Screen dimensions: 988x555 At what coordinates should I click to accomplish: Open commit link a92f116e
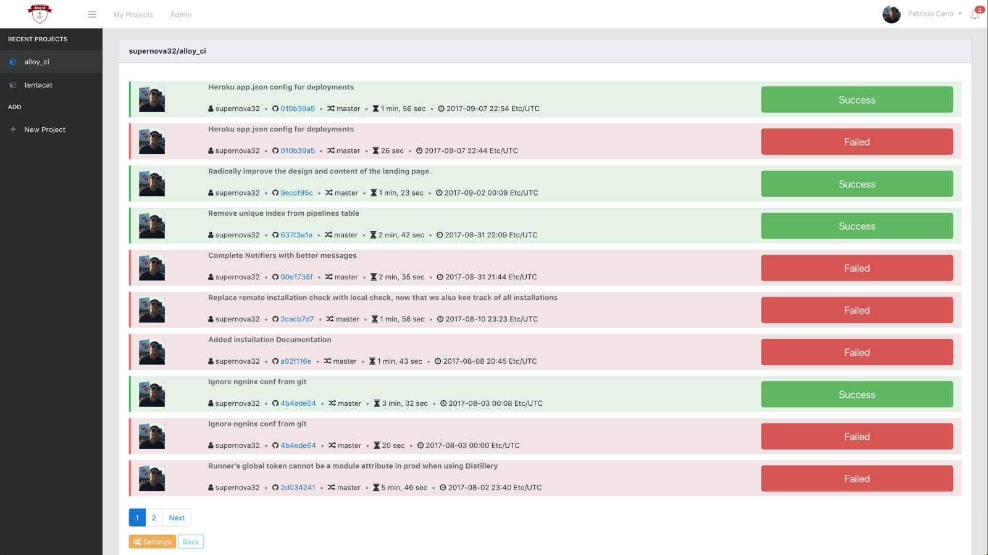(x=296, y=361)
